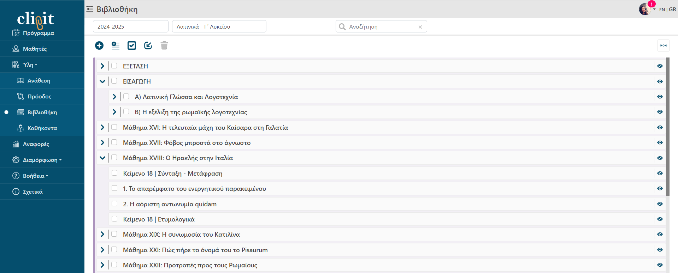Switch language to EN
Image resolution: width=678 pixels, height=273 pixels.
coord(662,10)
